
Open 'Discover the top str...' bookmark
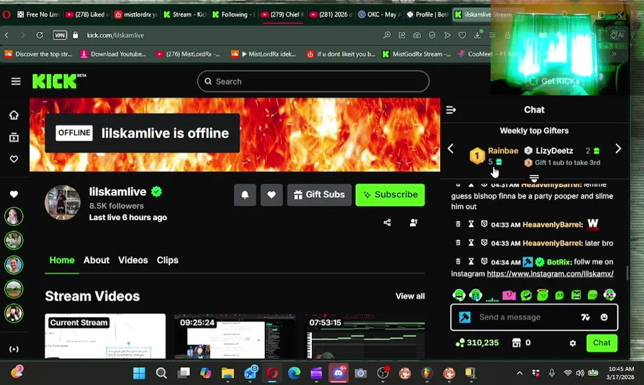click(38, 54)
